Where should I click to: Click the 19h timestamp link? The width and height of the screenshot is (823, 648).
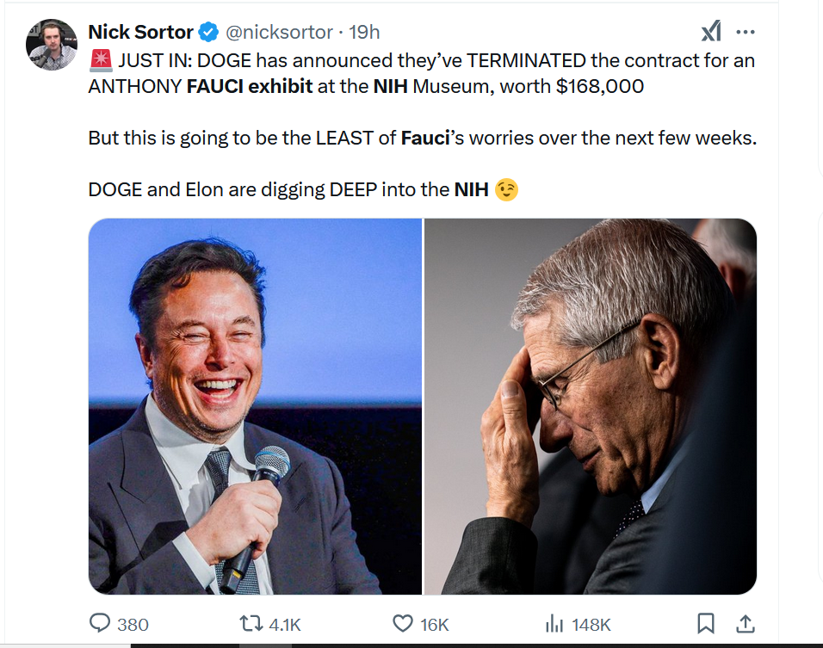[x=364, y=32]
